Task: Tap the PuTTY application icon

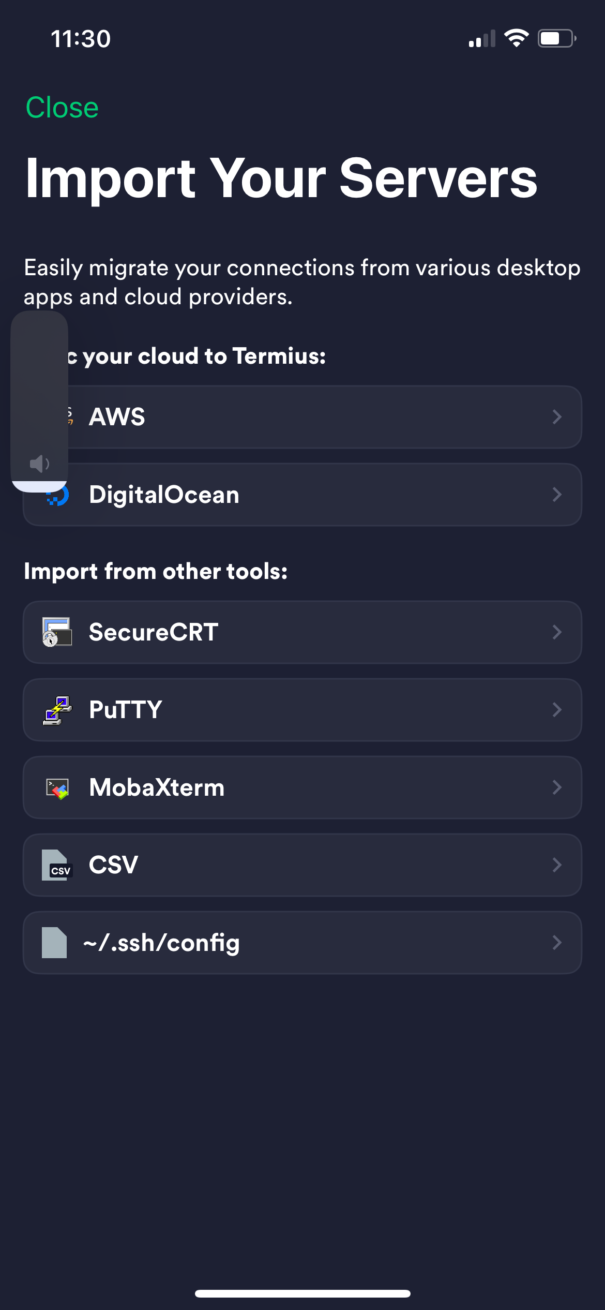Action: (57, 709)
